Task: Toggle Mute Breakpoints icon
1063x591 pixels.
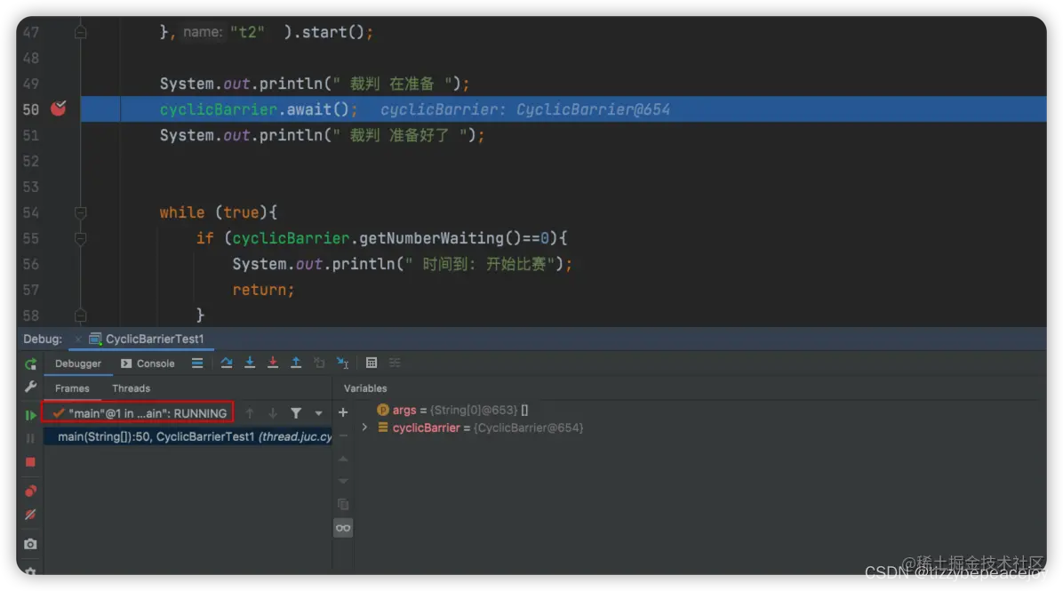Action: coord(30,515)
